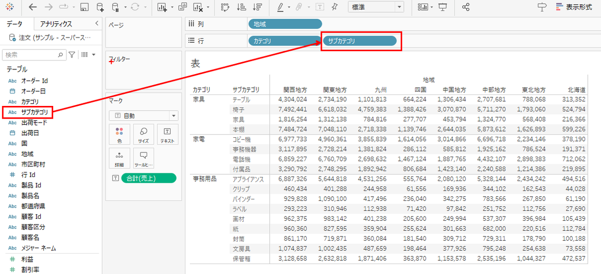Pause auto updates with the cylinder-pause icon
Viewport: 601px width, 274px height.
tap(115, 7)
